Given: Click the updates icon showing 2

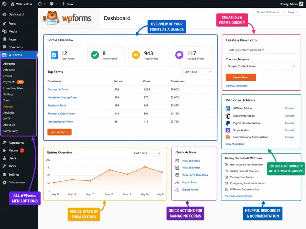Looking at the screenshot, I should [40, 4].
